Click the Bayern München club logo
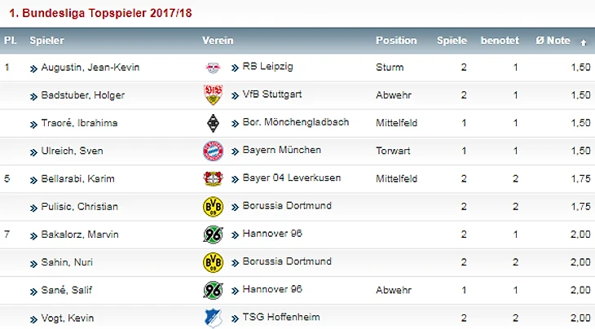The width and height of the screenshot is (595, 329). pos(213,151)
